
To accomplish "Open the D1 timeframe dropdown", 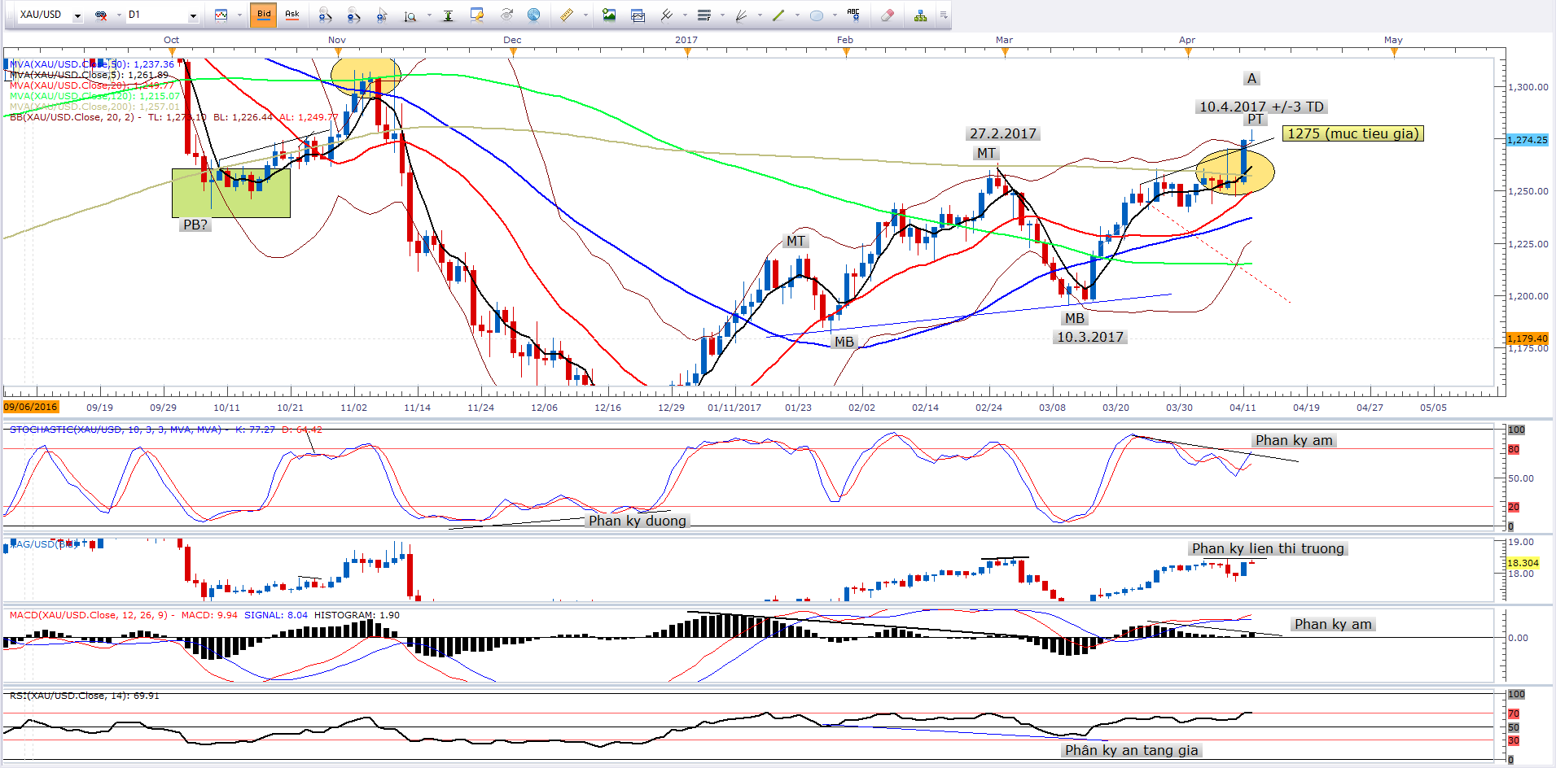I will click(x=193, y=15).
